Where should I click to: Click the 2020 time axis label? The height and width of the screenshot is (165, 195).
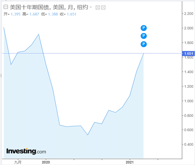pos(46,162)
